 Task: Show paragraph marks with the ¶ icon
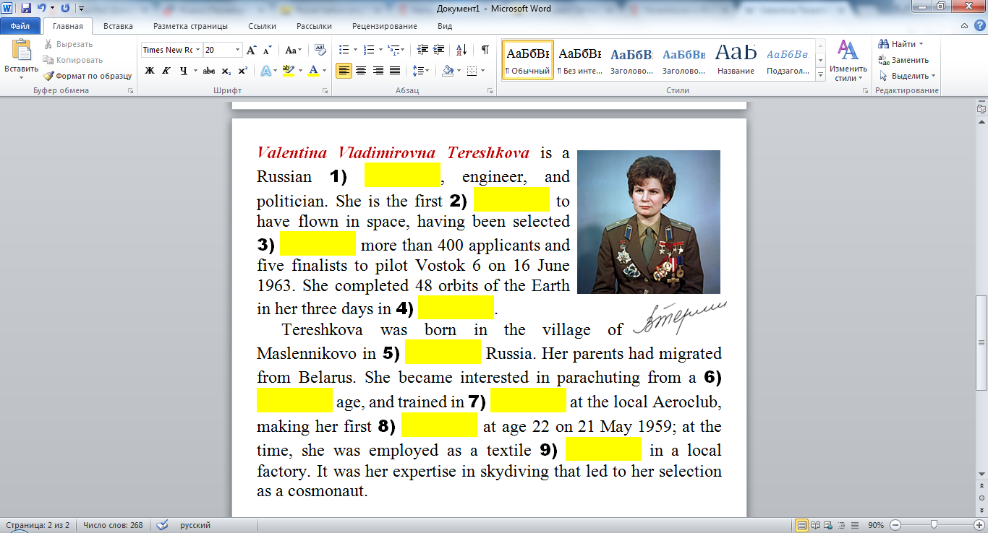485,50
